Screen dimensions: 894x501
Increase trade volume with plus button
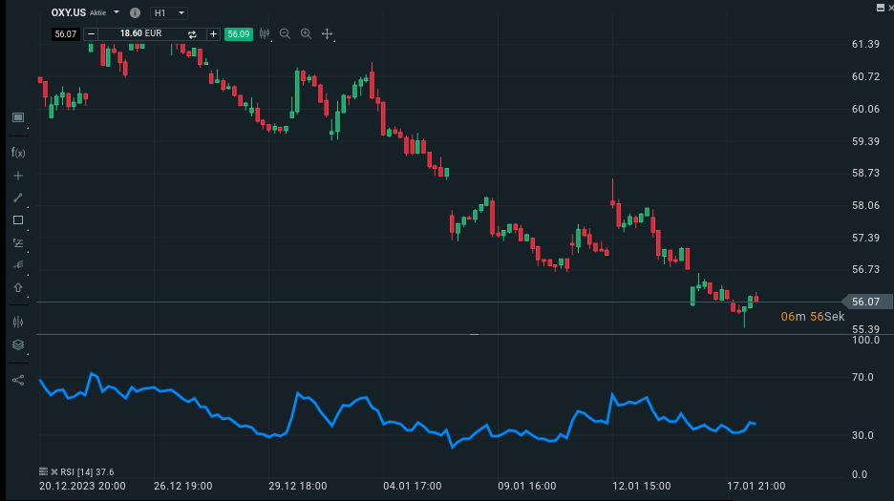[213, 34]
